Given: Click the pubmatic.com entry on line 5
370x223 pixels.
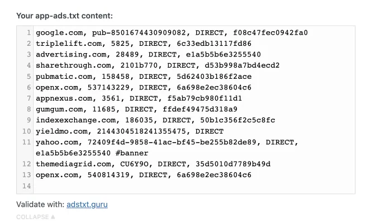Looking at the screenshot, I should point(144,77).
